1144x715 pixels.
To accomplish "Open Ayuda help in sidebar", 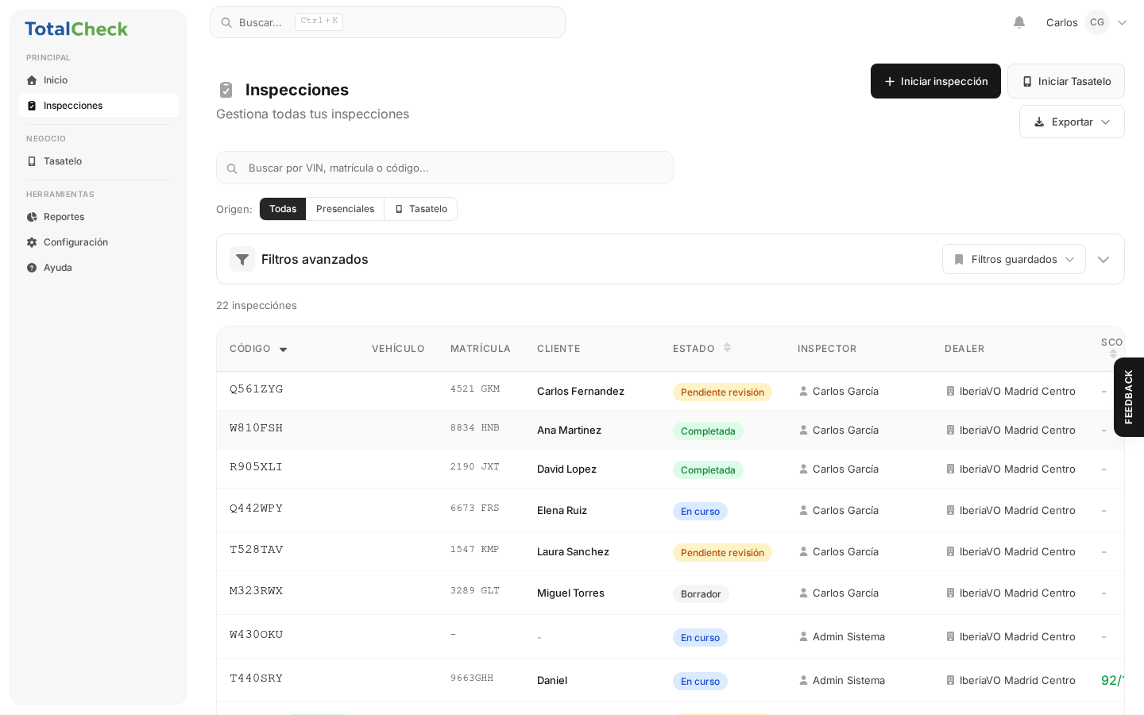I will (57, 268).
